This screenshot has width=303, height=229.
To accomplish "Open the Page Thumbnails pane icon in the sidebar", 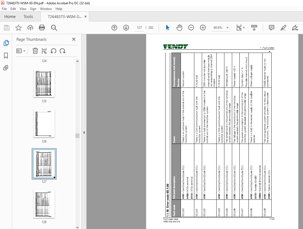I will click(x=6, y=43).
